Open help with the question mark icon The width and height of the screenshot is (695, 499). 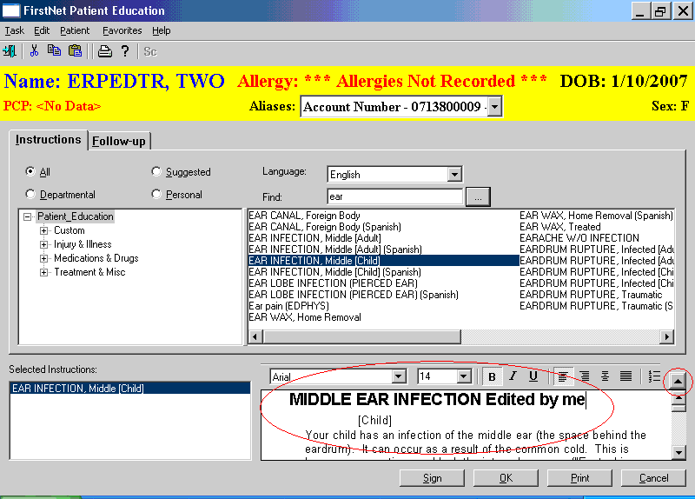pos(125,51)
